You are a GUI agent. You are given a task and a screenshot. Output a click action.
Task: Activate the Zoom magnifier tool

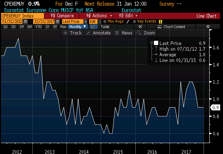pos(146,33)
